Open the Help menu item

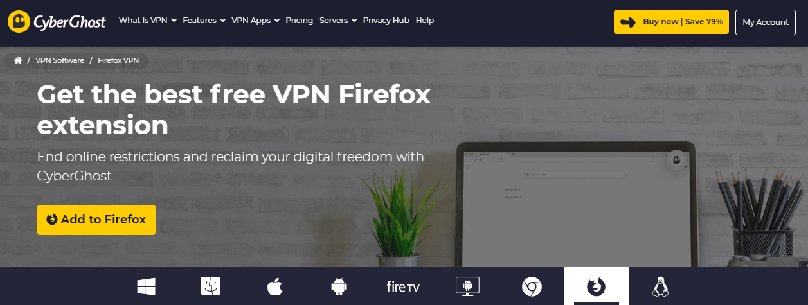click(x=425, y=21)
